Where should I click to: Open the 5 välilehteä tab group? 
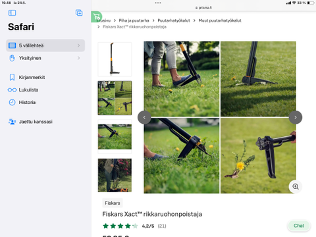[x=45, y=45]
